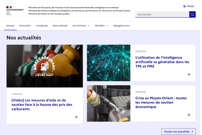202x135 pixels.
Task: Expand the Les ministres dropdown menu
Action: coord(81,26)
